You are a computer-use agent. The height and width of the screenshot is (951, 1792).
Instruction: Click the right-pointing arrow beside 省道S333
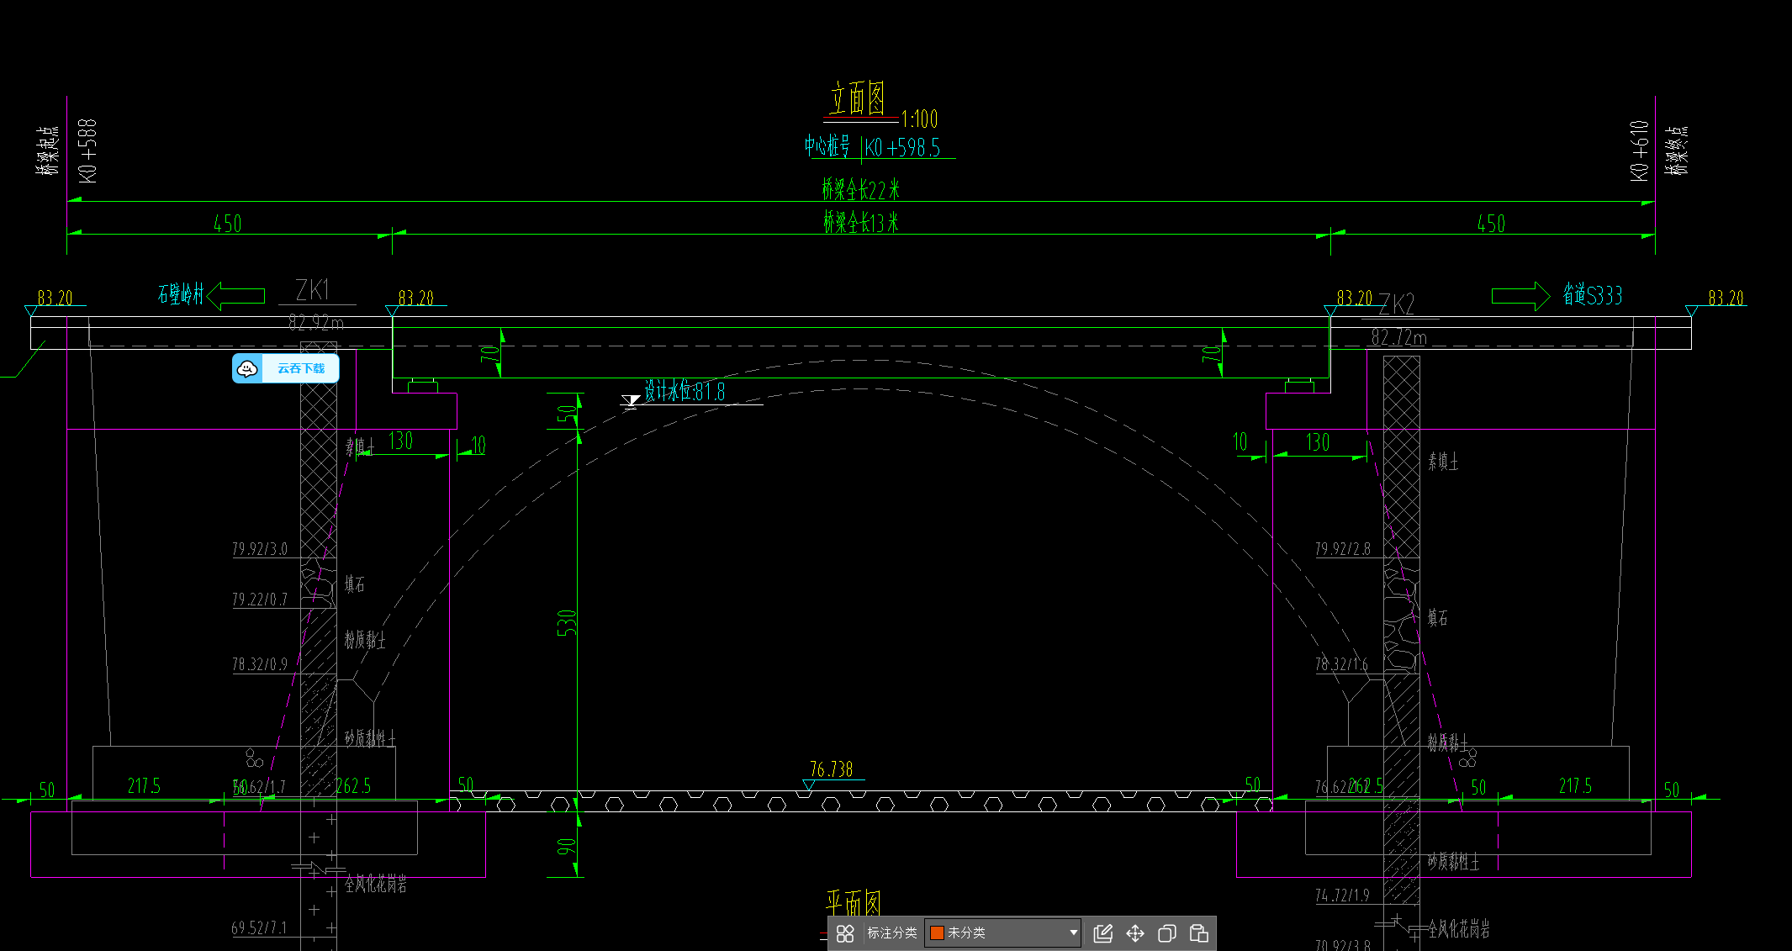1520,296
